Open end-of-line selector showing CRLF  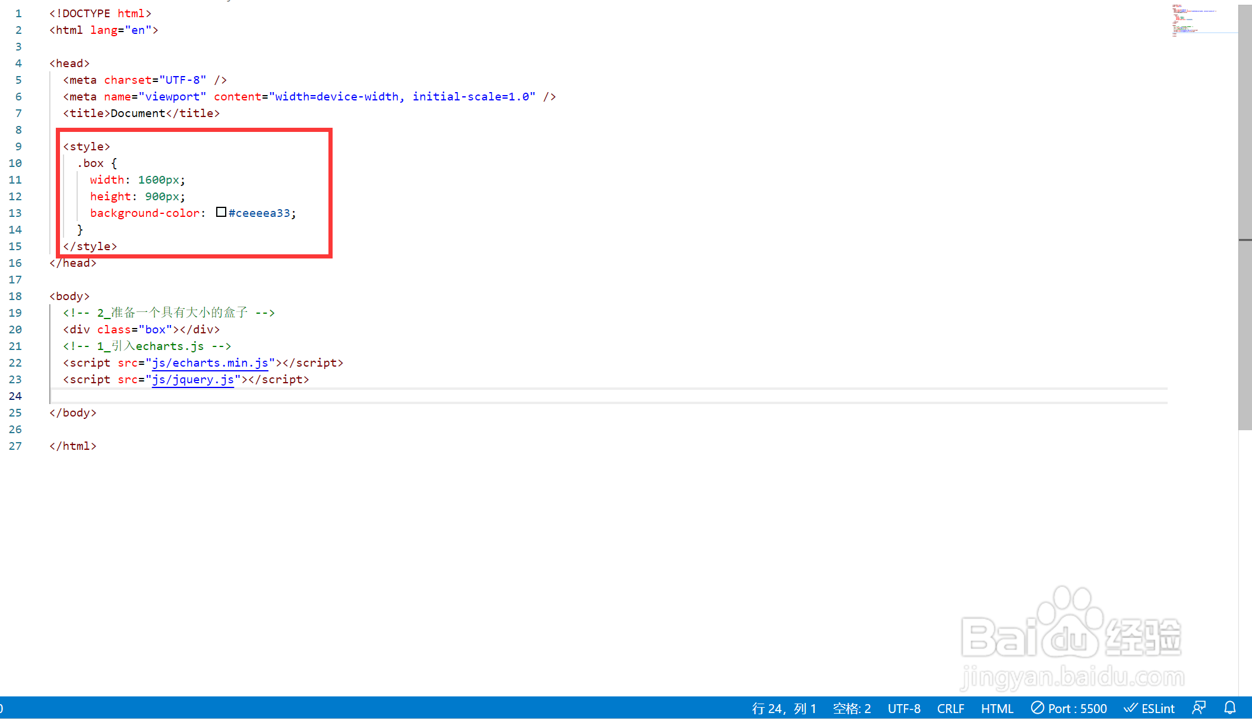point(950,708)
